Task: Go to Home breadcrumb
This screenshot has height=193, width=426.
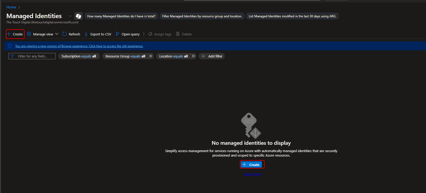Action: (11, 7)
